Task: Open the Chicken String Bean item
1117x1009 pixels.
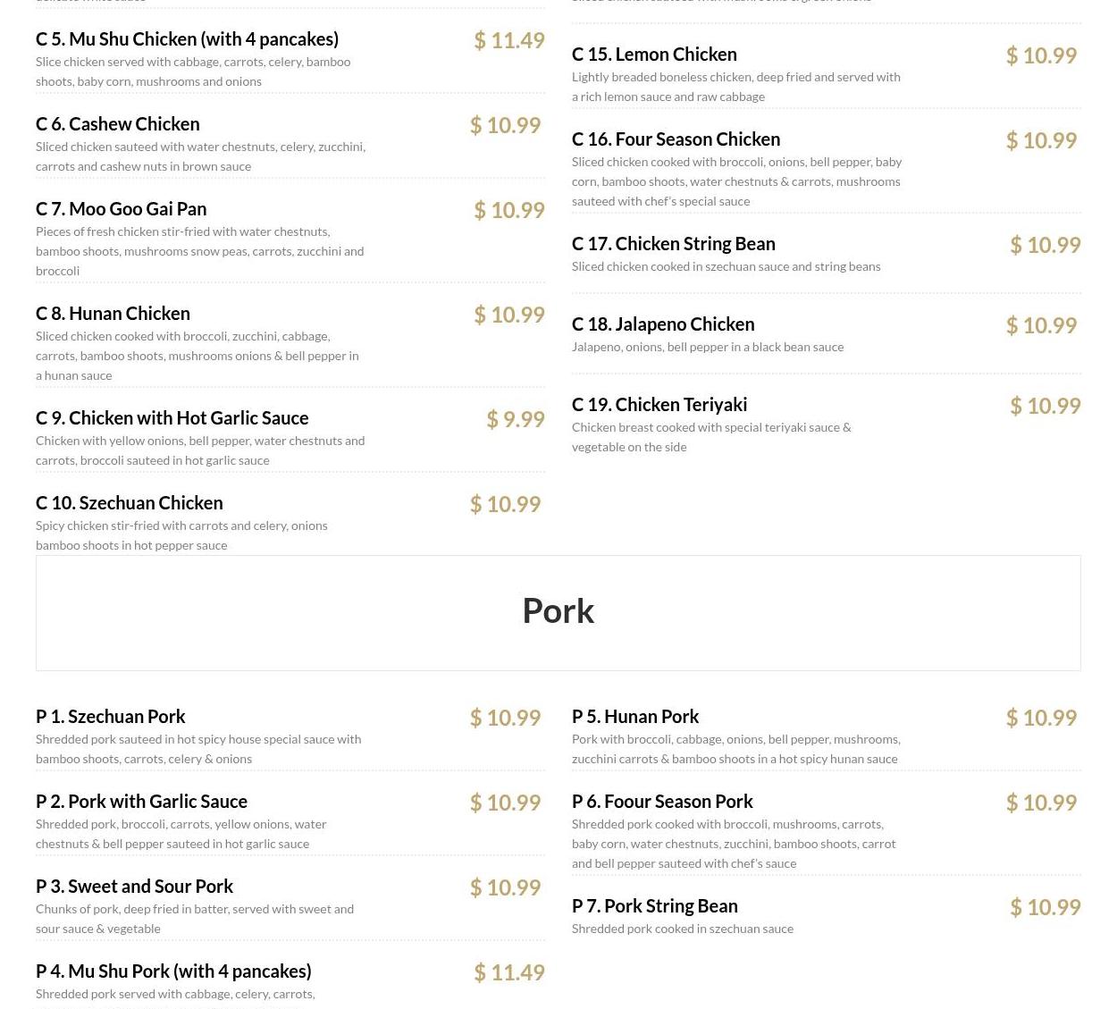Action: point(674,243)
